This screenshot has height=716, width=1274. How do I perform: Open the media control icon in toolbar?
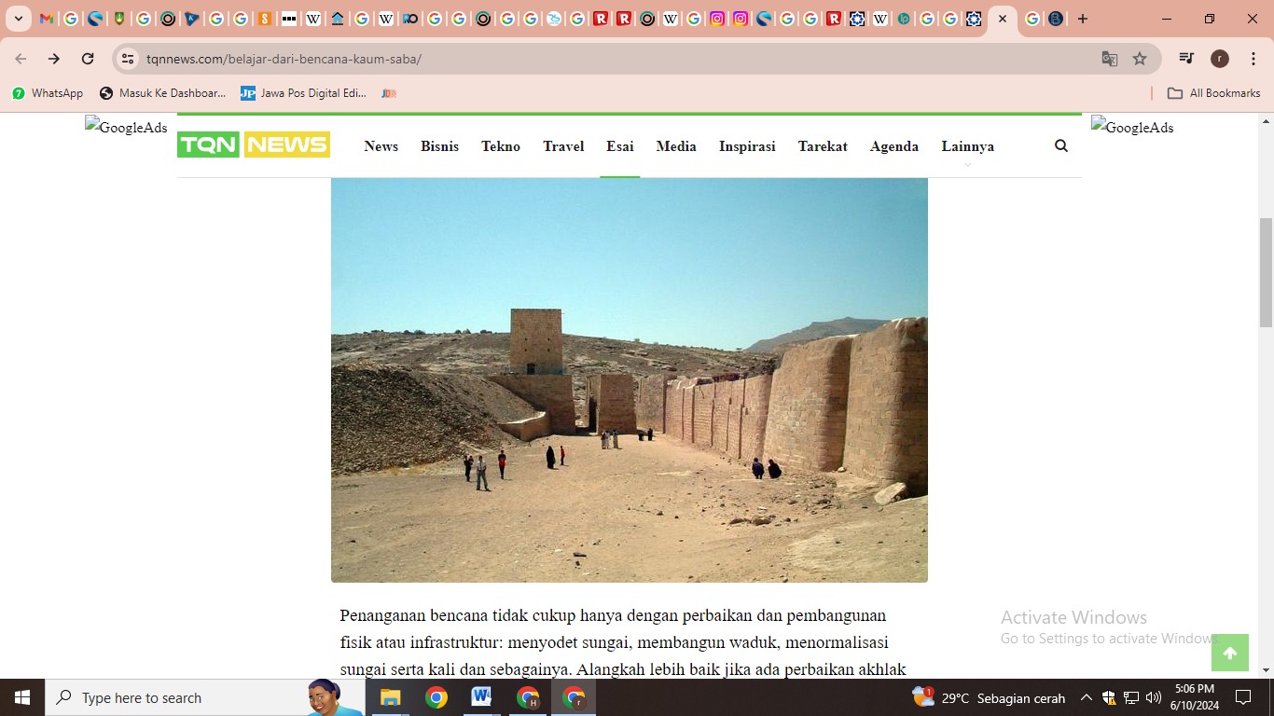click(x=1186, y=59)
